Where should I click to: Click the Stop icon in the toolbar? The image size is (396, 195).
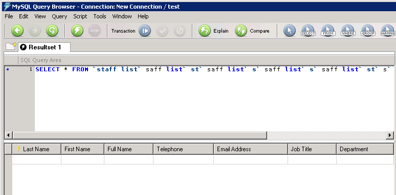pos(95,31)
